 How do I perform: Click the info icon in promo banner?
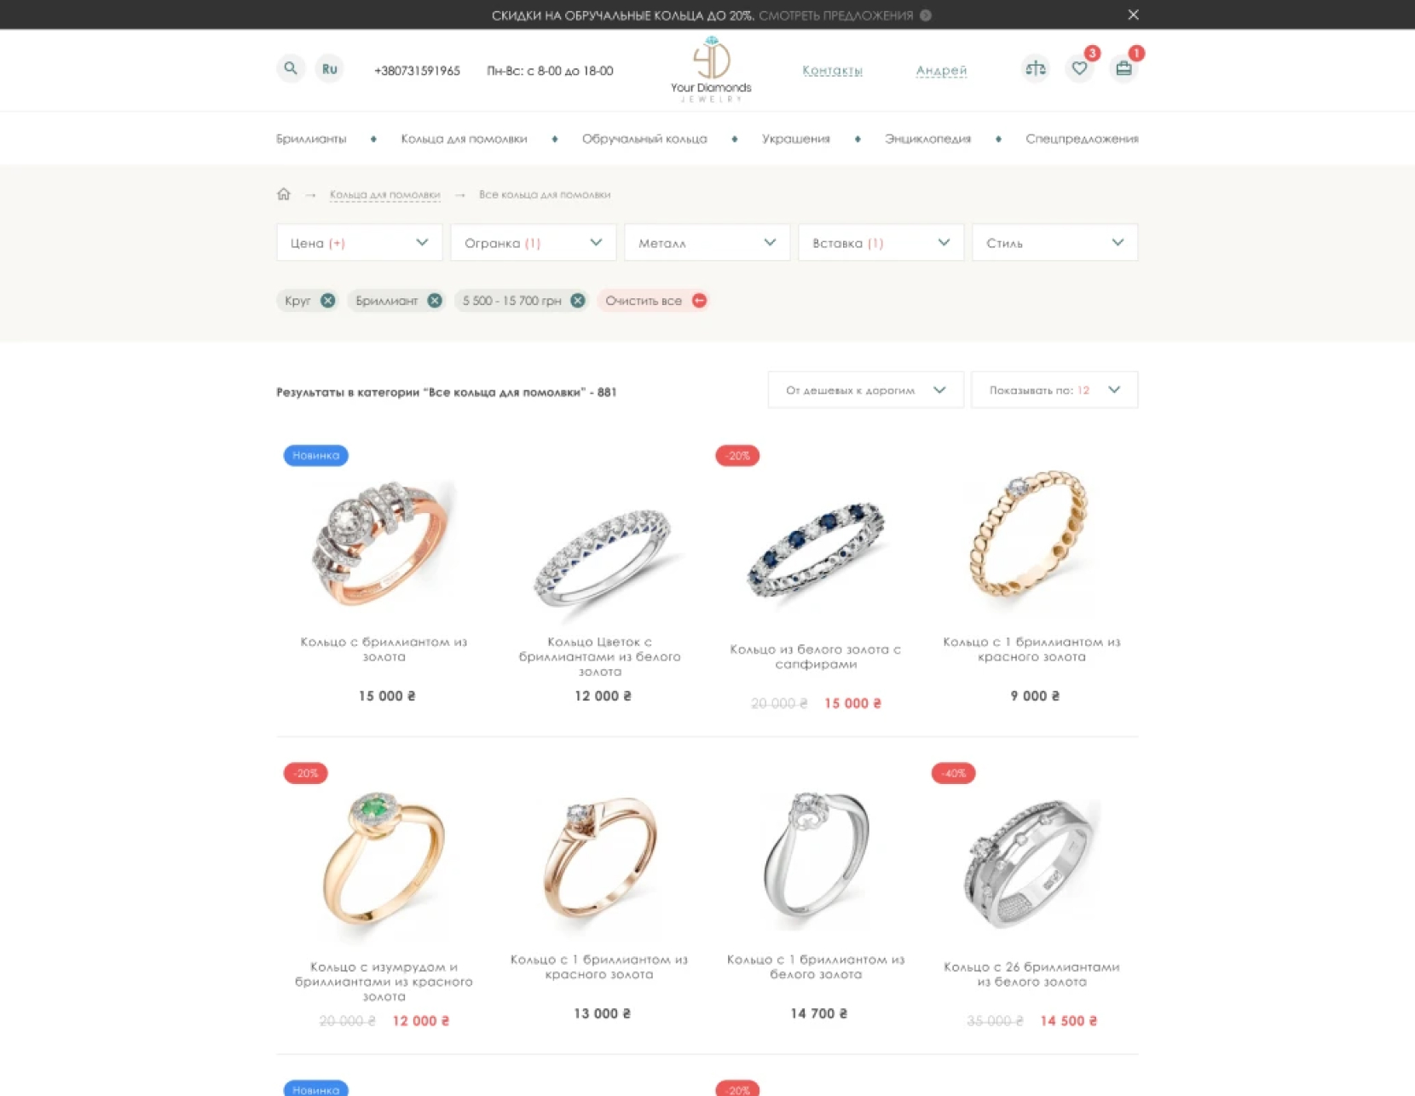[x=926, y=15]
